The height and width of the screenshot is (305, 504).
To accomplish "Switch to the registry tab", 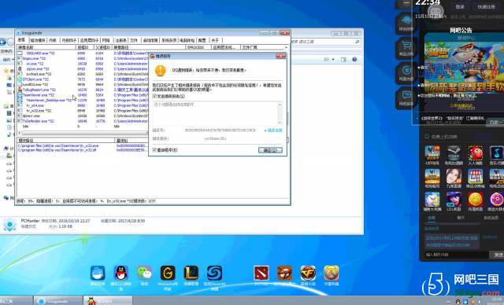I will click(x=120, y=40).
